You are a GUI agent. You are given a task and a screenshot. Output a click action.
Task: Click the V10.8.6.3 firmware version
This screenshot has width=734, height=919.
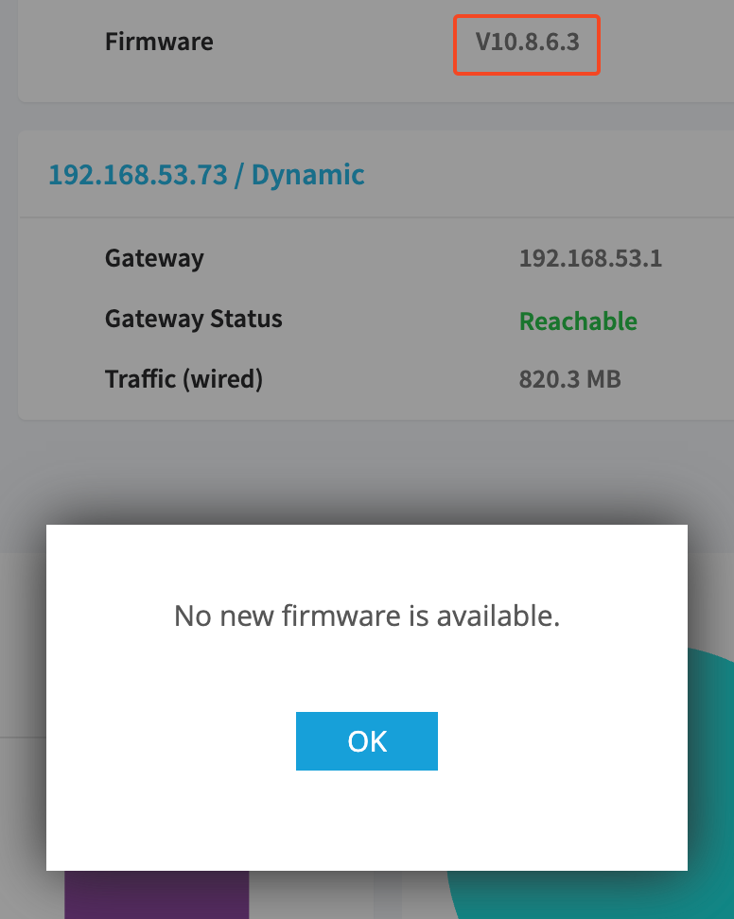(x=527, y=43)
